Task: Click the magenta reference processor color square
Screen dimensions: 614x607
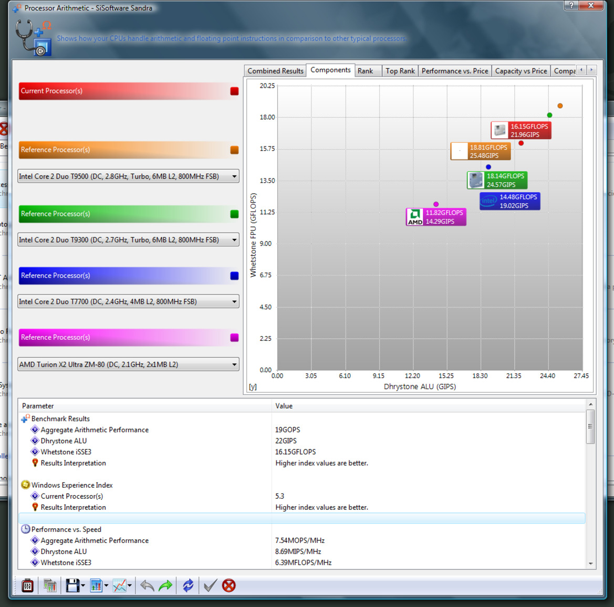Action: (234, 338)
